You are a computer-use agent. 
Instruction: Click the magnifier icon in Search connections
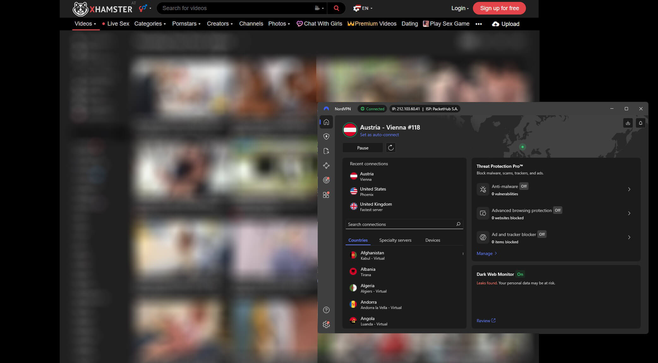[x=458, y=224]
